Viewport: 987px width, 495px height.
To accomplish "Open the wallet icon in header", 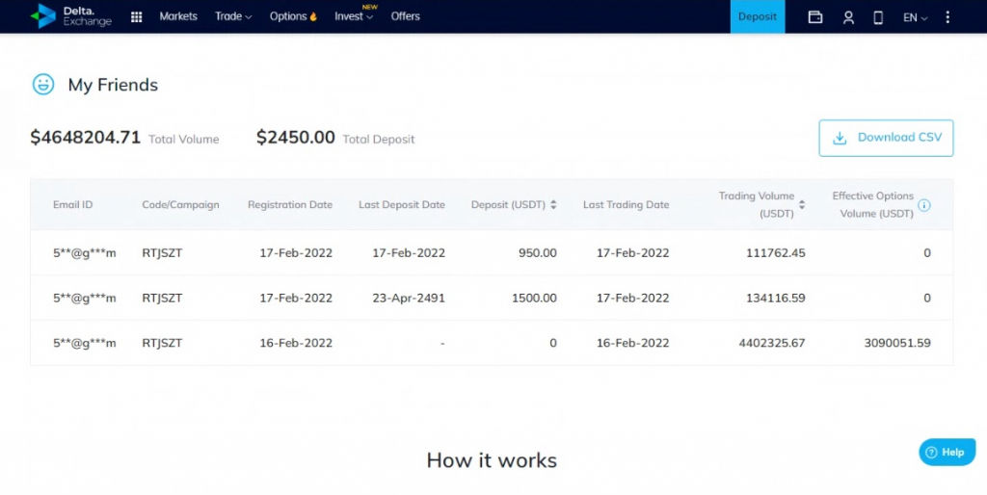I will tap(815, 17).
